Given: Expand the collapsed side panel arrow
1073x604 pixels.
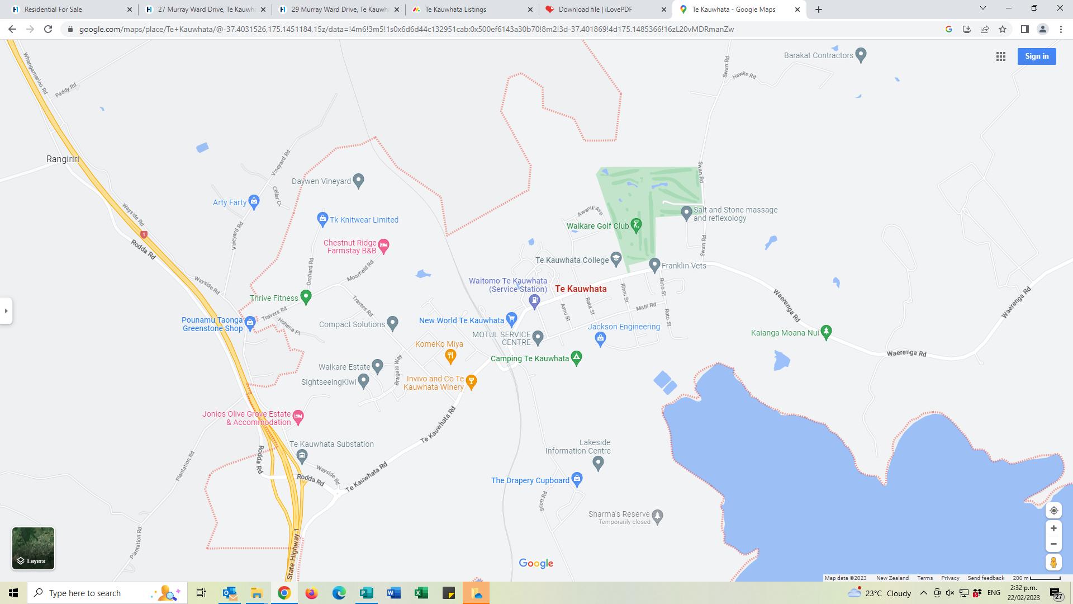Looking at the screenshot, I should 6,311.
